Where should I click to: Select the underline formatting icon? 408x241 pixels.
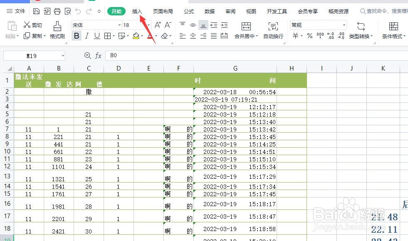(97, 36)
